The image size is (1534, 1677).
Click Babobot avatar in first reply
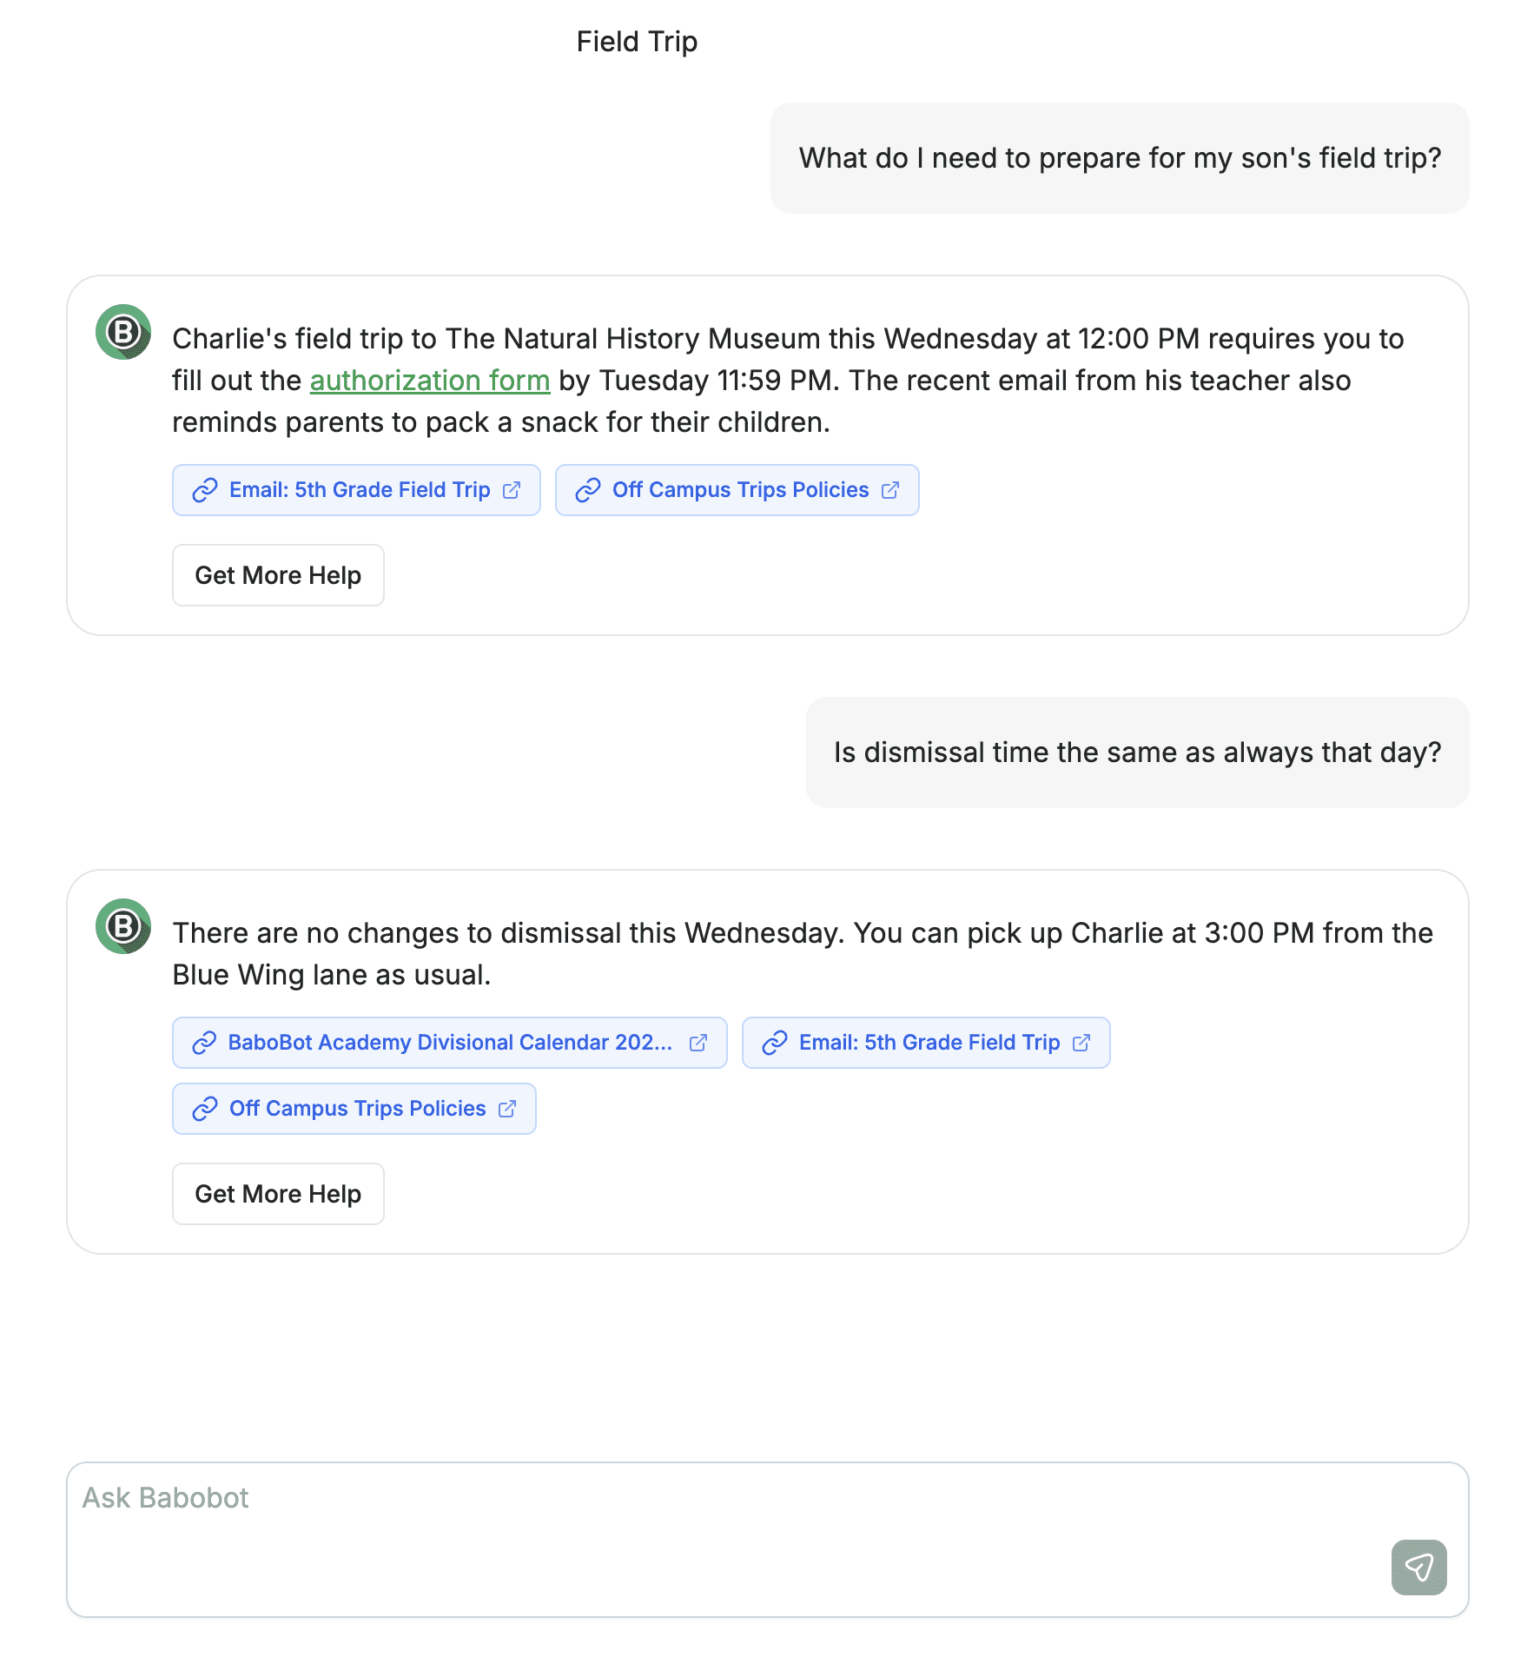click(x=123, y=332)
